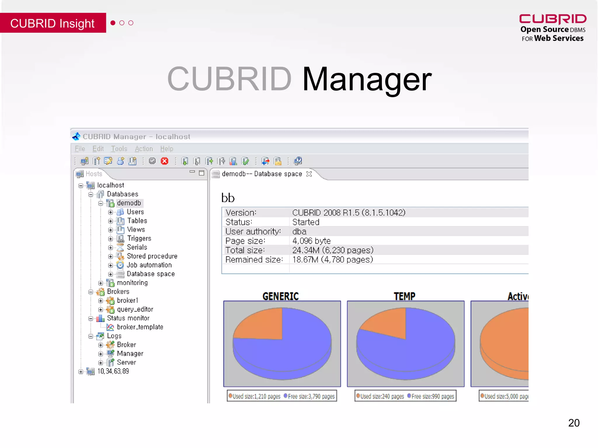Viewport: 598px width, 448px height.
Task: Click the Serials hourglass icon
Action: (x=120, y=247)
